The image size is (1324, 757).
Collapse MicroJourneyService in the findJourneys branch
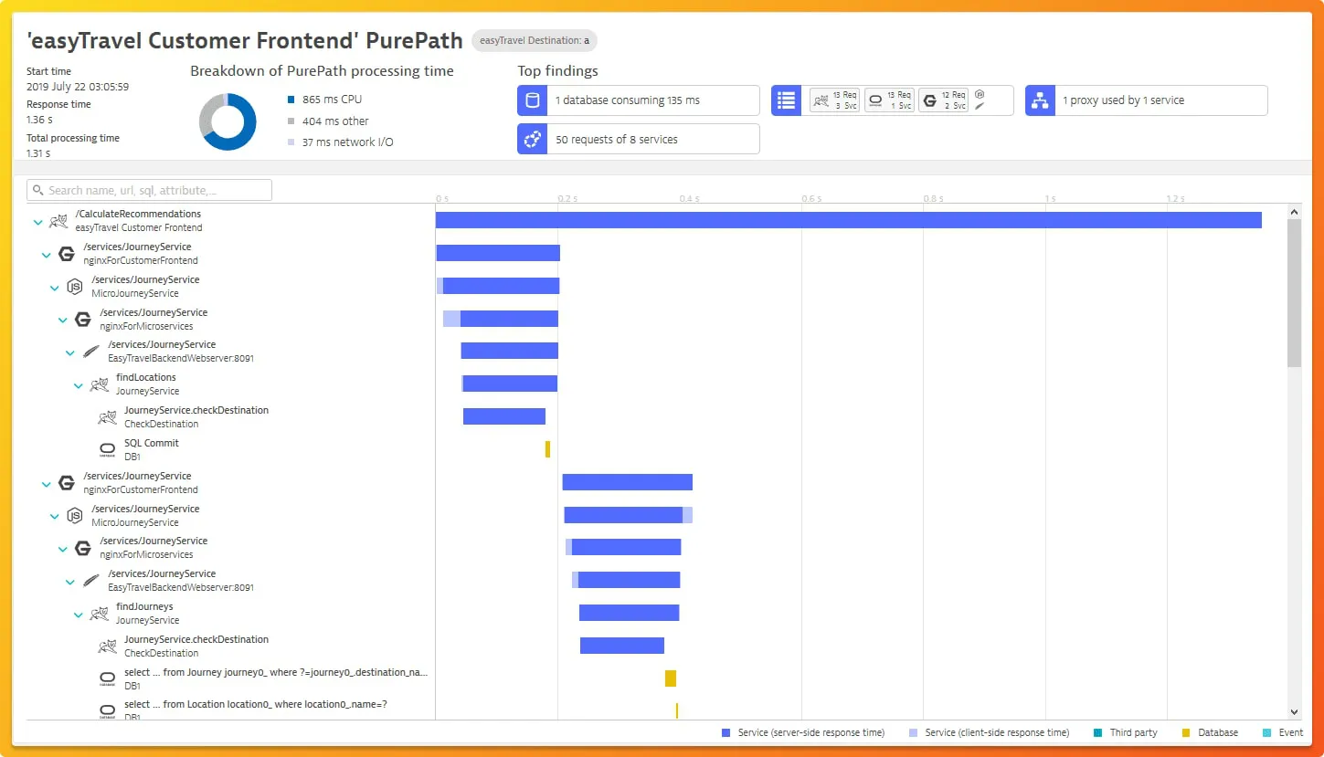click(x=55, y=517)
